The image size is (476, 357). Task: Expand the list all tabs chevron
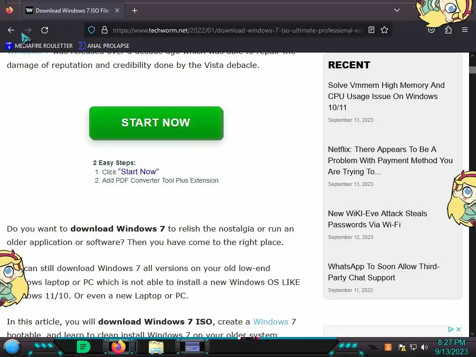pos(397,10)
